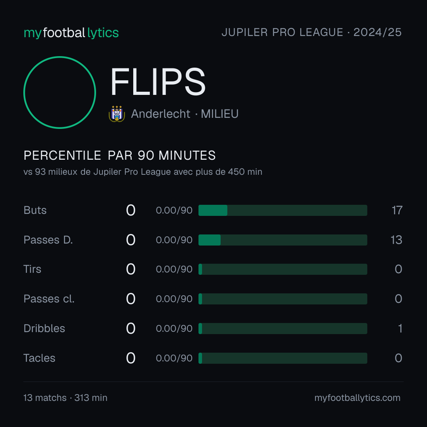Click the Dribbles percentile value 1
Screen dimensions: 427x427
(x=400, y=329)
